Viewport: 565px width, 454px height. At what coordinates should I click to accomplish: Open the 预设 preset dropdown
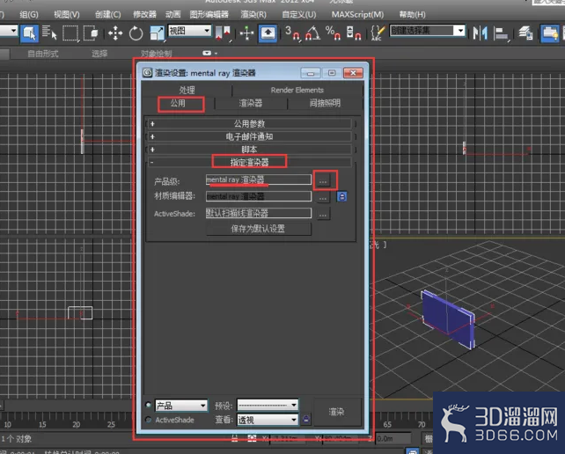[x=268, y=405]
